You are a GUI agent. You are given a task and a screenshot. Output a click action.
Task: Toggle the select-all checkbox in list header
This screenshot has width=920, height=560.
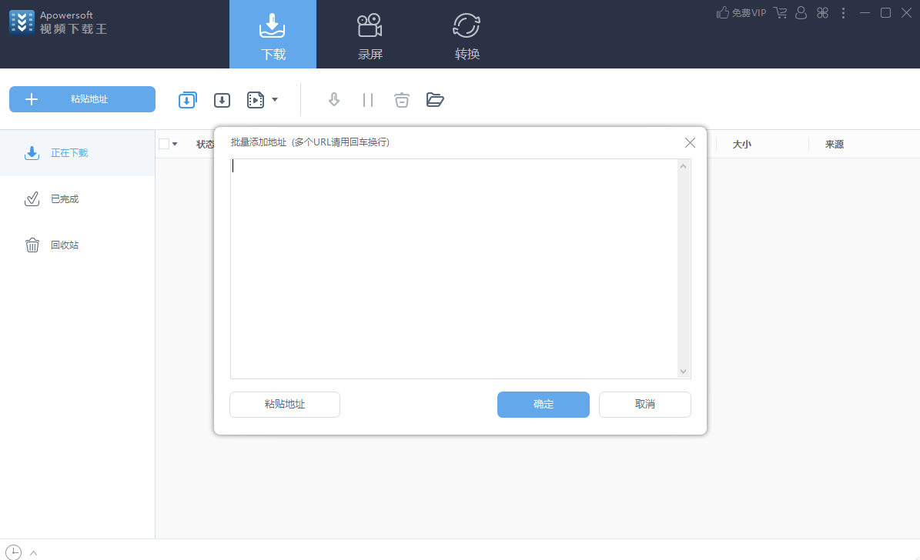pyautogui.click(x=164, y=144)
